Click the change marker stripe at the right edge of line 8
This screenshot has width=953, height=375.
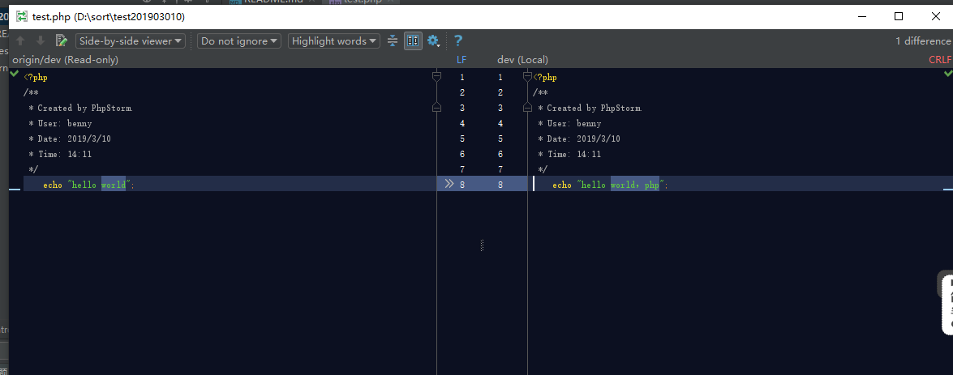coord(947,190)
